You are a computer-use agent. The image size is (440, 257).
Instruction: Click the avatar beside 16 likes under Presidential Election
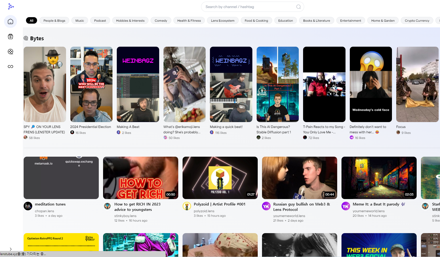coord(72,132)
